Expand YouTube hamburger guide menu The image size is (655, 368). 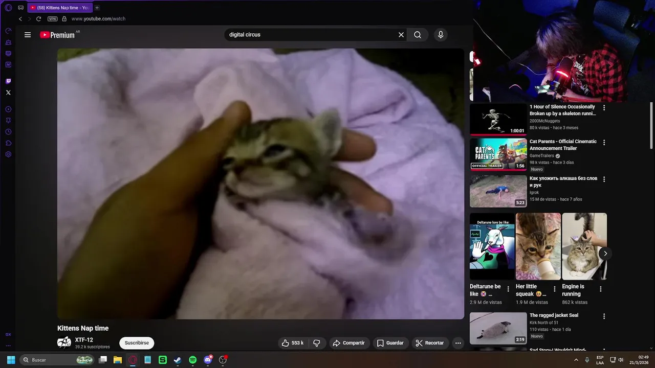coord(28,35)
